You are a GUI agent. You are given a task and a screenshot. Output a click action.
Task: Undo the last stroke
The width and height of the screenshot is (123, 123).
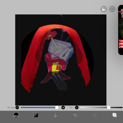click(75, 115)
